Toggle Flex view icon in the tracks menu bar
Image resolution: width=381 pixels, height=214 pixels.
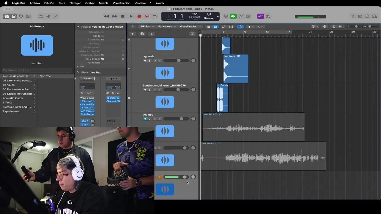231,26
